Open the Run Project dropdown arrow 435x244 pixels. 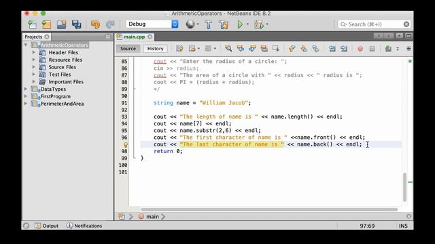pos(247,24)
